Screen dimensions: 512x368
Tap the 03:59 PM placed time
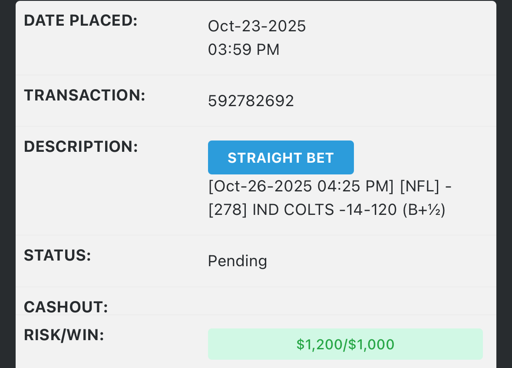[x=244, y=50]
